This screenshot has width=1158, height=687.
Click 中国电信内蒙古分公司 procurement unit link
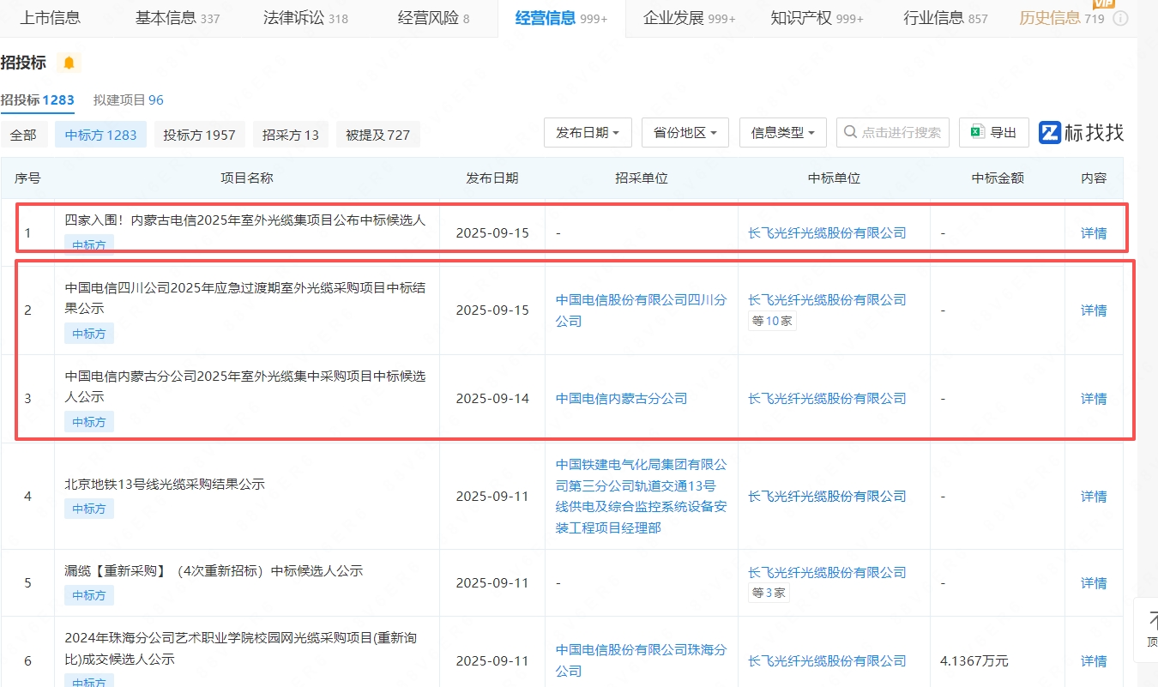click(x=621, y=399)
